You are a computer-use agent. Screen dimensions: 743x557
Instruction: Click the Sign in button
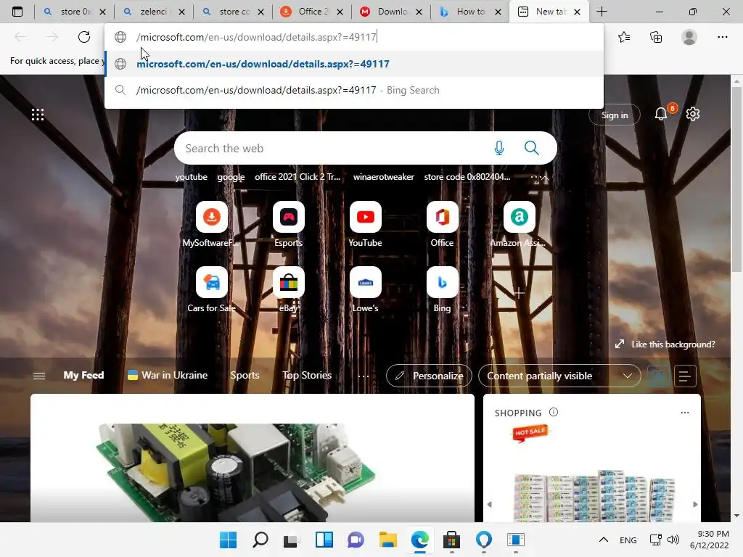(614, 115)
